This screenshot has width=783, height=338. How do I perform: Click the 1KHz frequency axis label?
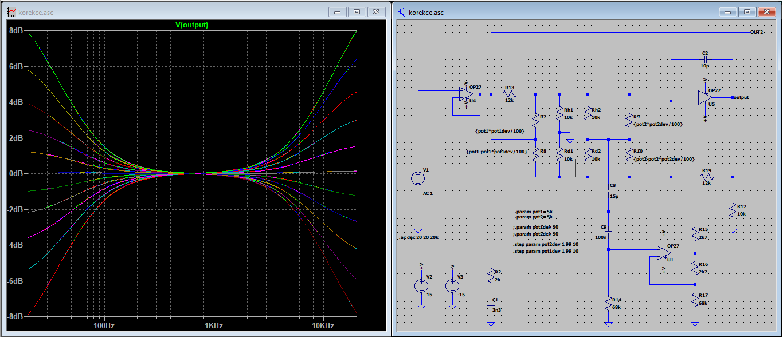(x=213, y=325)
